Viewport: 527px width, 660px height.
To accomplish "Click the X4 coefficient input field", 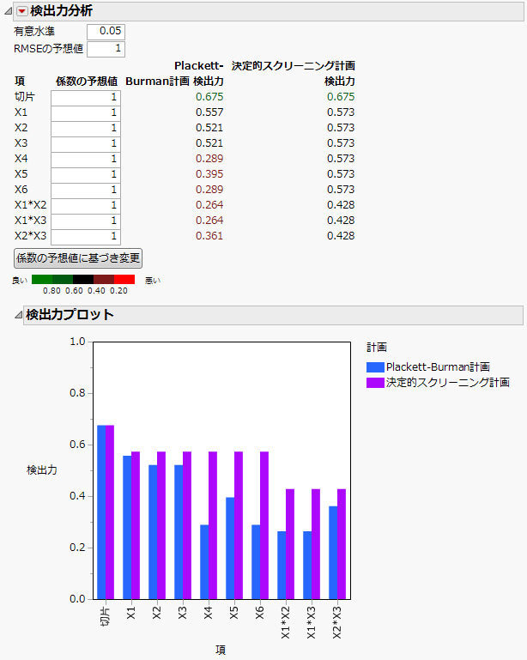I will [x=86, y=159].
